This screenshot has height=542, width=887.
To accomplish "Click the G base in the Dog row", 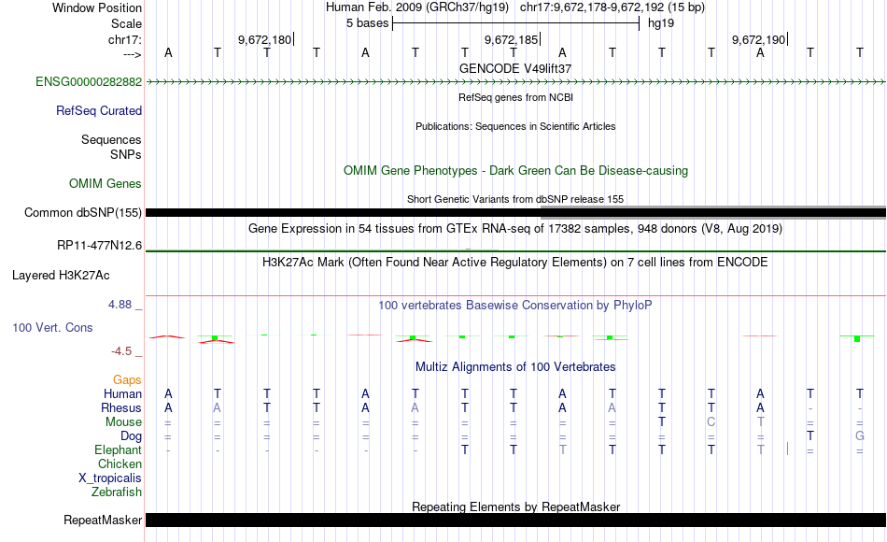I will [860, 436].
